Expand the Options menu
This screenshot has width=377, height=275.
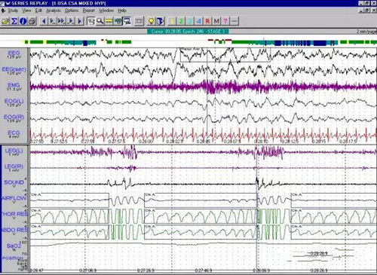tap(72, 11)
